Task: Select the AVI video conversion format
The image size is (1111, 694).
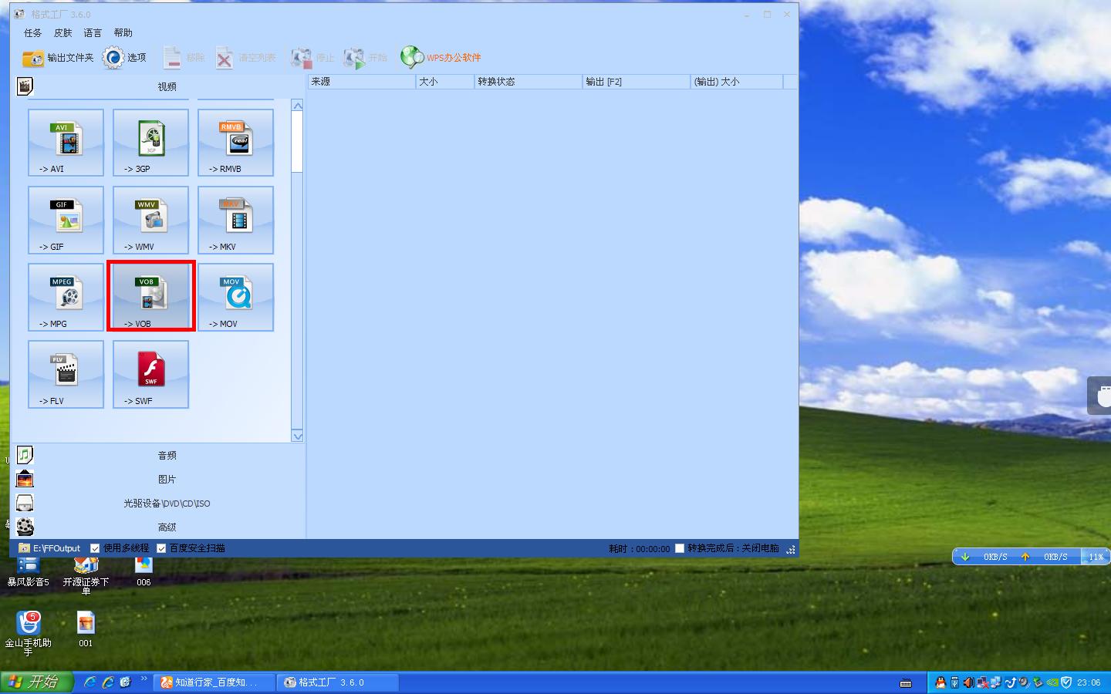Action: (66, 143)
